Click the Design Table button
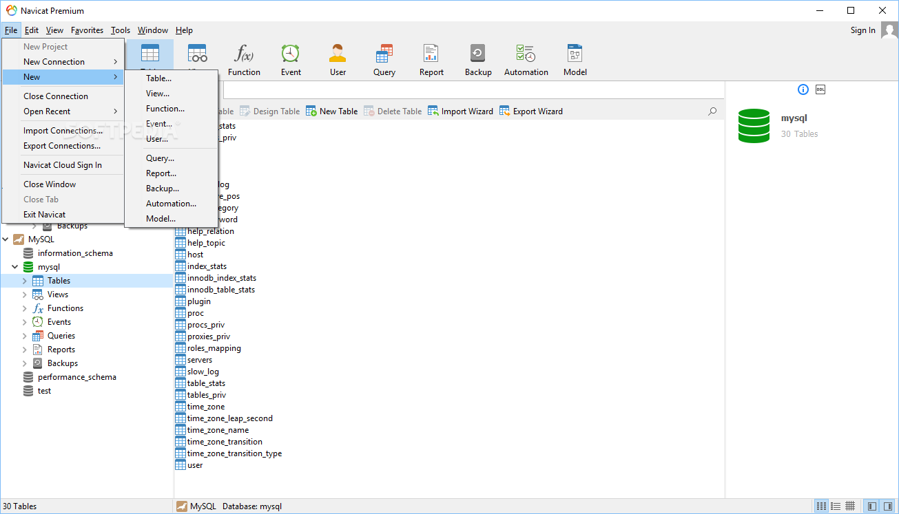Image resolution: width=899 pixels, height=514 pixels. [x=270, y=111]
